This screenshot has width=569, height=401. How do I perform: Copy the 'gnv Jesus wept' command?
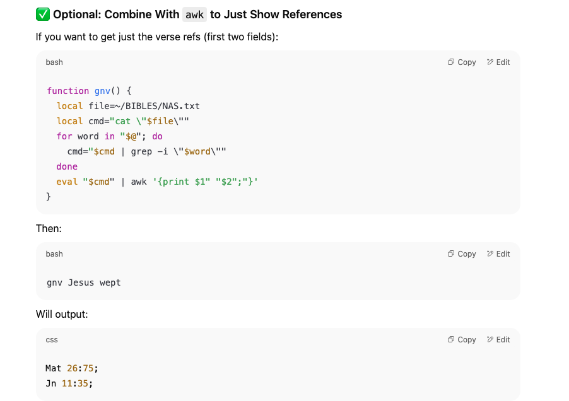click(x=462, y=254)
